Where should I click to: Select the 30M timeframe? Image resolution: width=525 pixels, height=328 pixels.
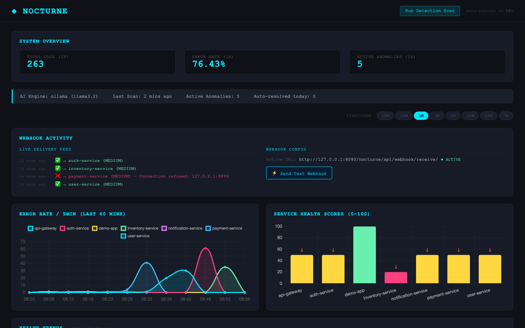[404, 116]
